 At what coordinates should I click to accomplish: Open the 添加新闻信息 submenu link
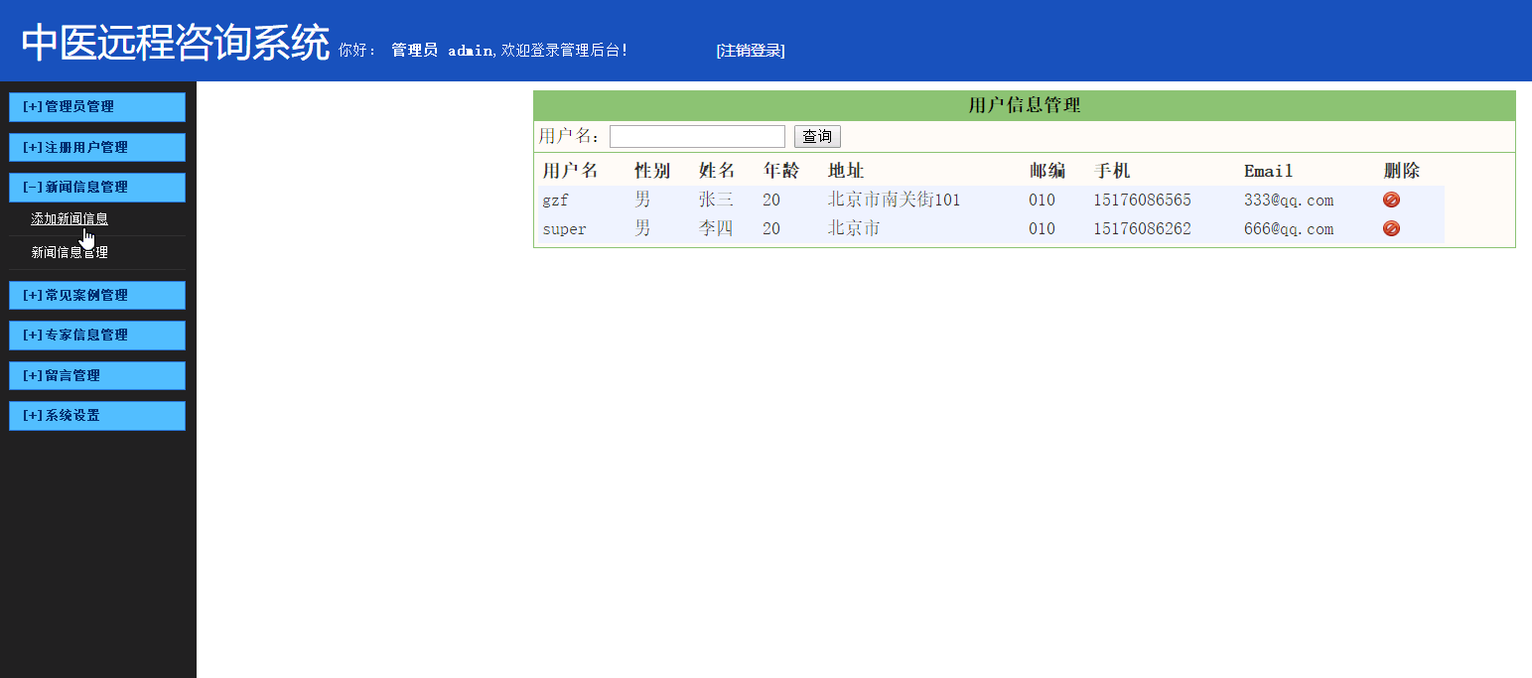point(70,218)
